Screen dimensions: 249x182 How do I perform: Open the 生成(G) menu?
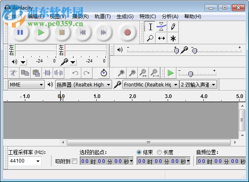tap(125, 16)
